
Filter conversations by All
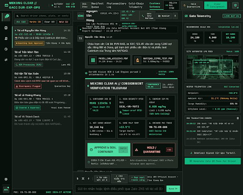pyautogui.click(x=21, y=22)
